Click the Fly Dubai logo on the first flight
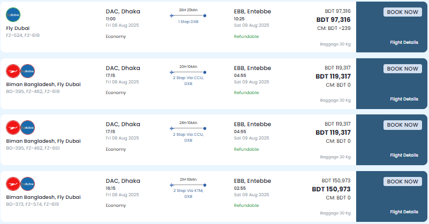Image resolution: width=429 pixels, height=224 pixels. 13,15
